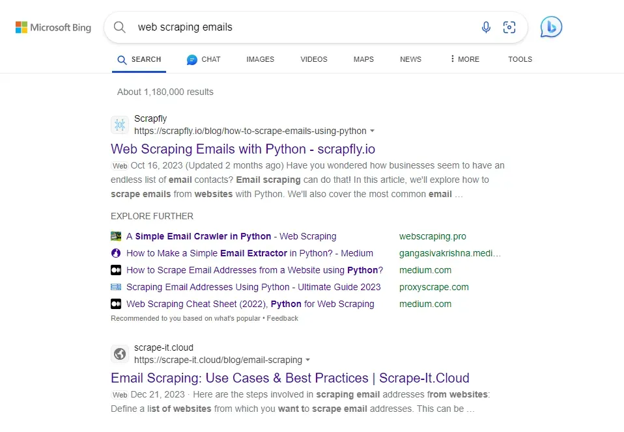Screen dimensions: 624x432
Task: Expand the dropdown arrow next to the Scrapfly URL
Action: 372,131
